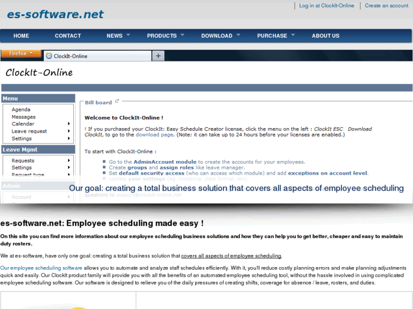Open the PRODUCTS navigation menu
The height and width of the screenshot is (309, 413).
(162, 36)
